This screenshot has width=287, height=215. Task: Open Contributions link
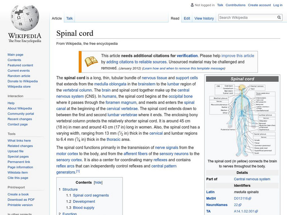tap(235, 5)
